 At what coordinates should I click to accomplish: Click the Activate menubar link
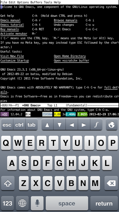tap(14, 34)
